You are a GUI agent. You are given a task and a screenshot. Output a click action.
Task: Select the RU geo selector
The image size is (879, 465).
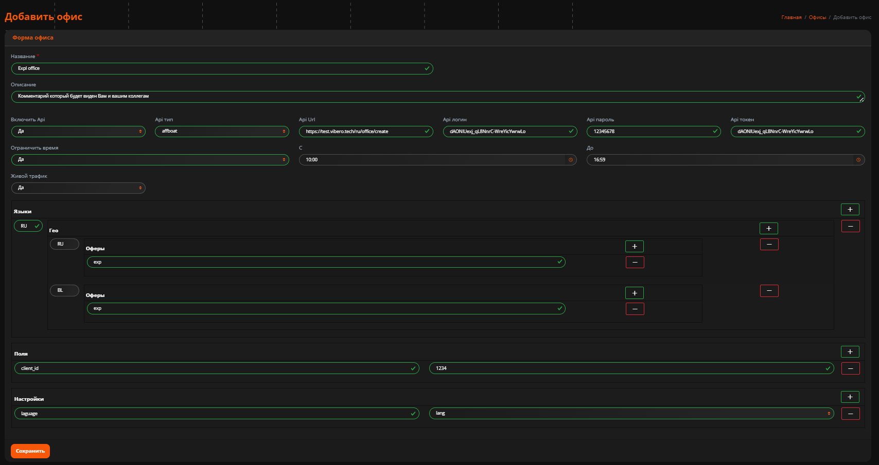(x=64, y=244)
